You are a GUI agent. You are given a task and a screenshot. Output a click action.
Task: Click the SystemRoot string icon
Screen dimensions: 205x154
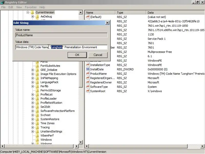(88, 91)
